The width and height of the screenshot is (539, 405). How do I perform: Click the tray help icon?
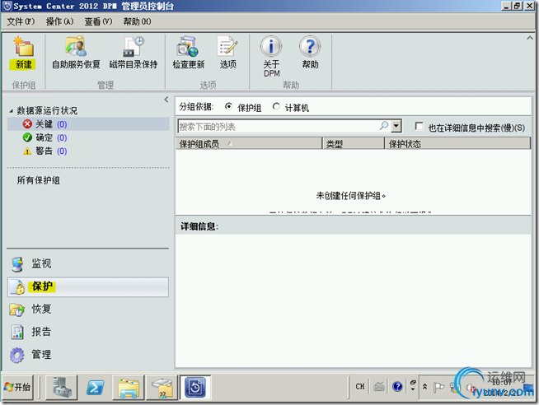397,387
